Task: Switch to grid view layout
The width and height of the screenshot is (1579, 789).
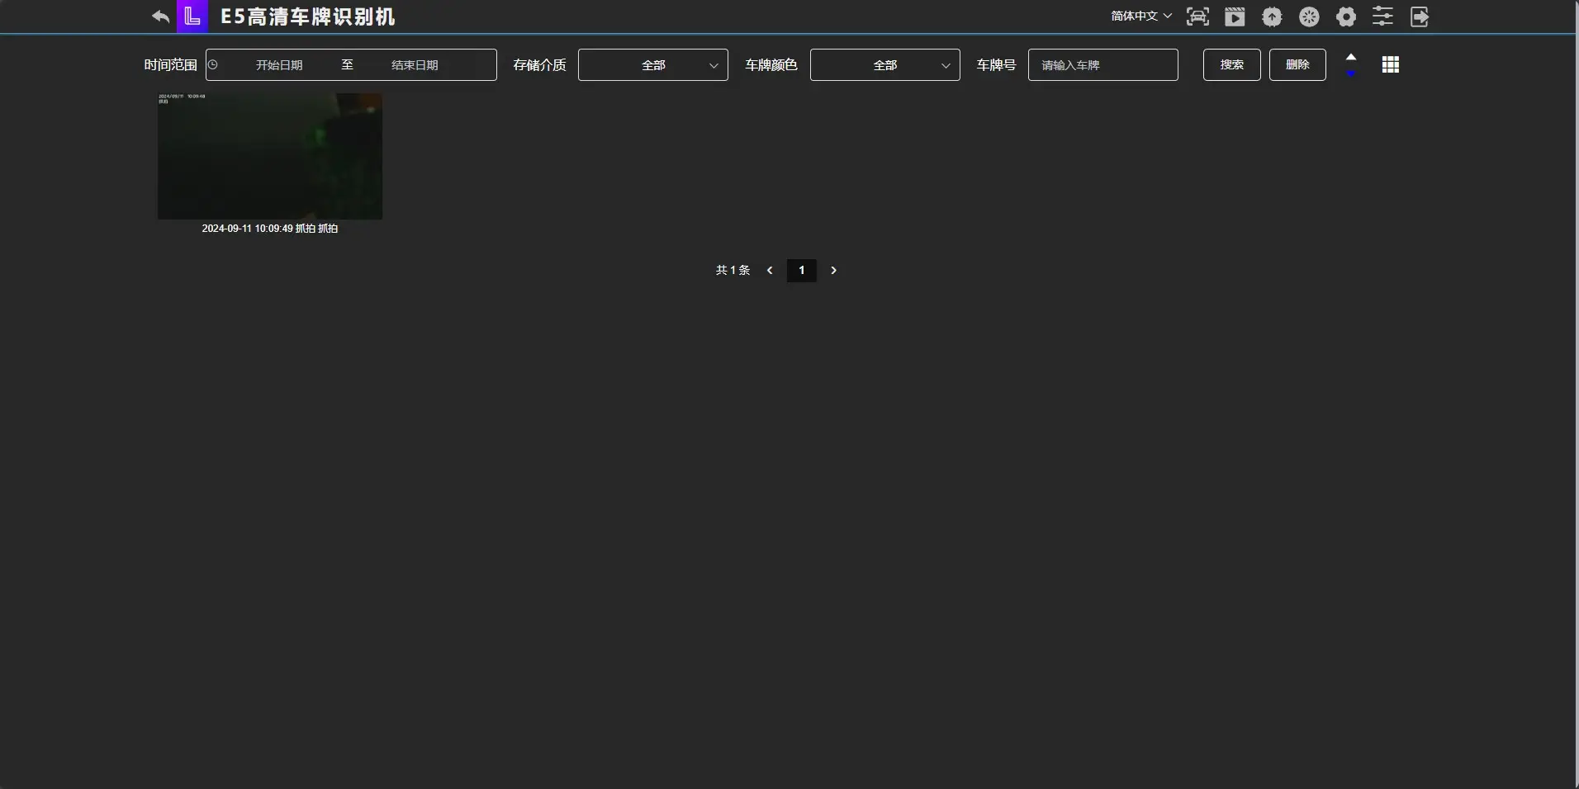Action: (1392, 64)
